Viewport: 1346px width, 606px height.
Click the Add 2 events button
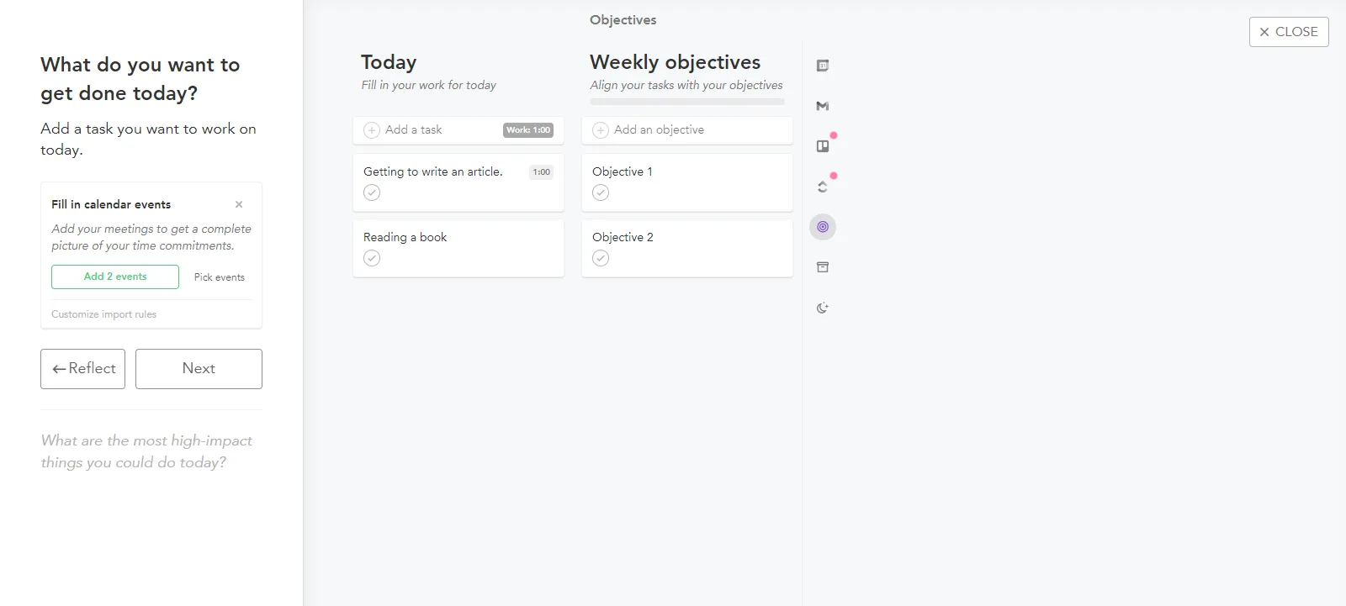click(x=115, y=277)
